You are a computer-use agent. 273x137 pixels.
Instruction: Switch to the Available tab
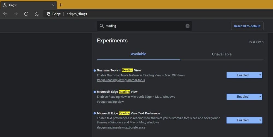pos(138,54)
